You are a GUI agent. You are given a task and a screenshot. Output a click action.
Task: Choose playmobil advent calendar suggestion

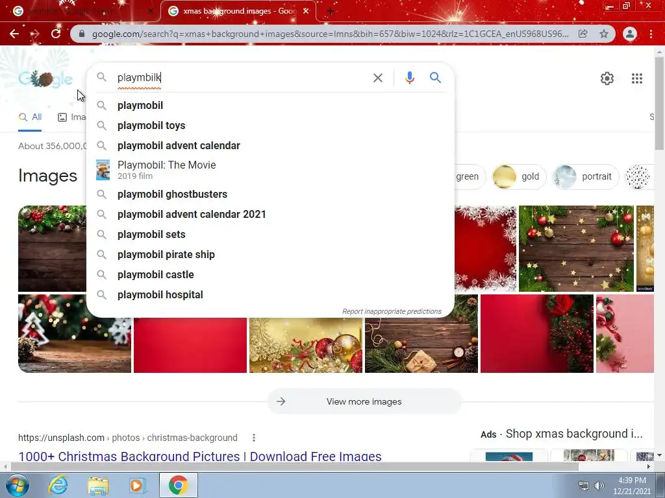click(271, 145)
